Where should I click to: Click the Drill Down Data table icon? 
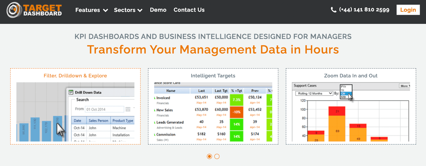tap(71, 92)
